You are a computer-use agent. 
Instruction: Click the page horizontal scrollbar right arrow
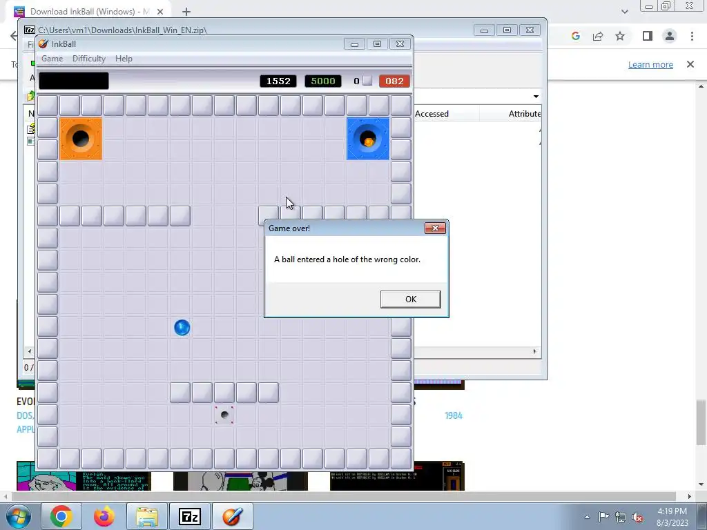(689, 496)
